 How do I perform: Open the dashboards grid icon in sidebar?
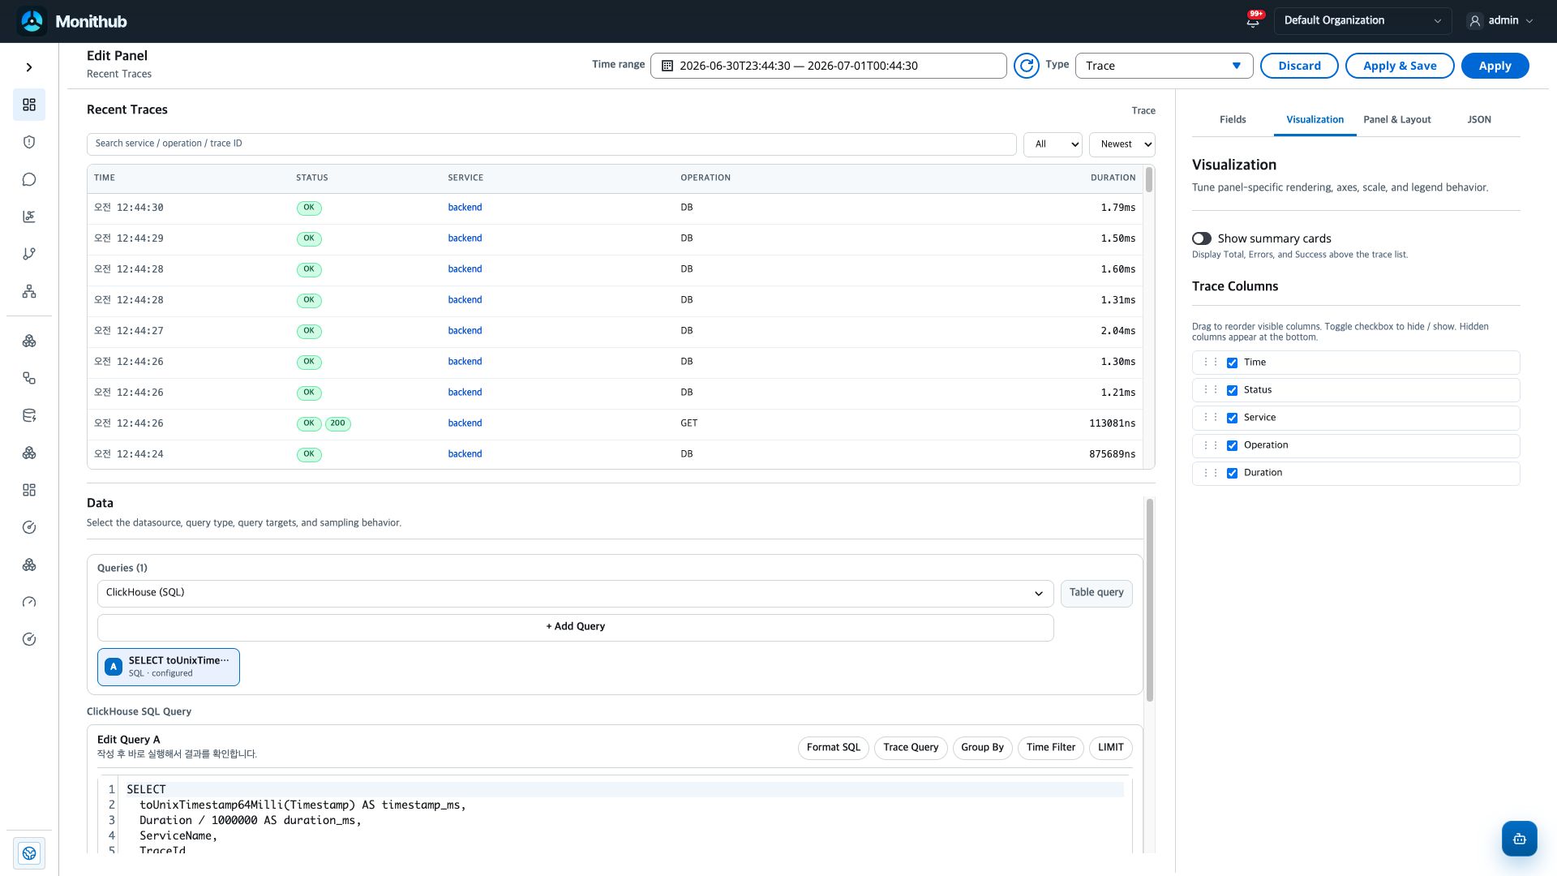click(29, 105)
